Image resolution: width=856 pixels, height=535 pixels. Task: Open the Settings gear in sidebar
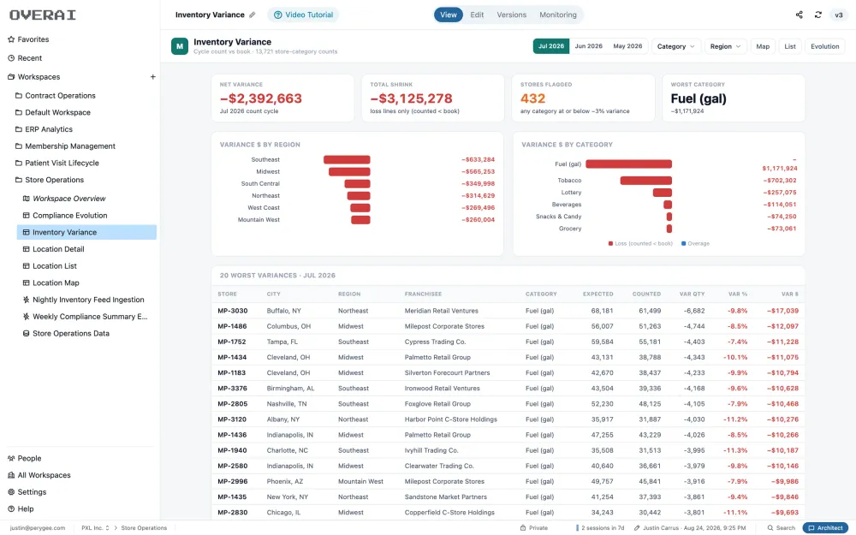pos(11,492)
